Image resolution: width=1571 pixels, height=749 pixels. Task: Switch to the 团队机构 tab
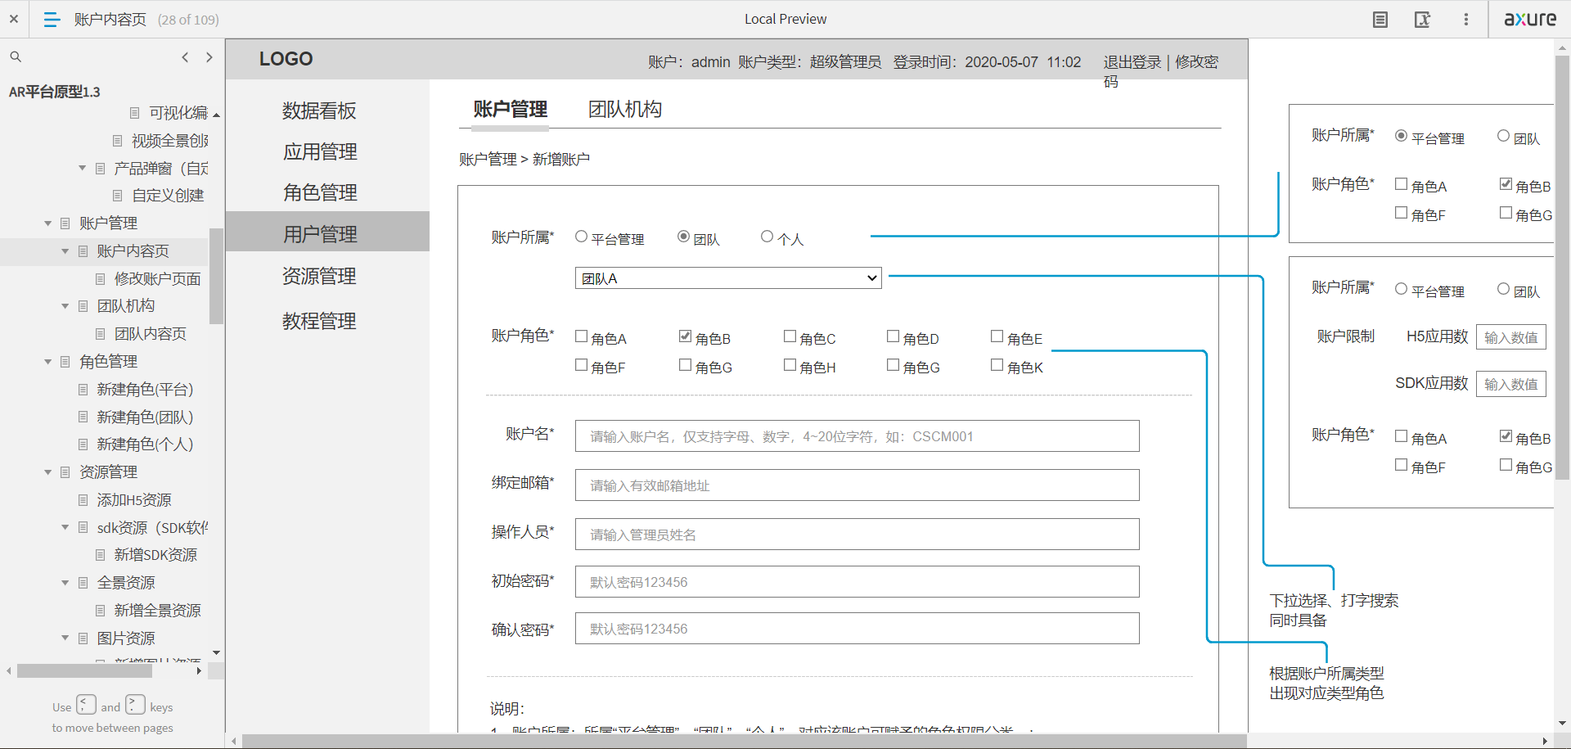(625, 109)
